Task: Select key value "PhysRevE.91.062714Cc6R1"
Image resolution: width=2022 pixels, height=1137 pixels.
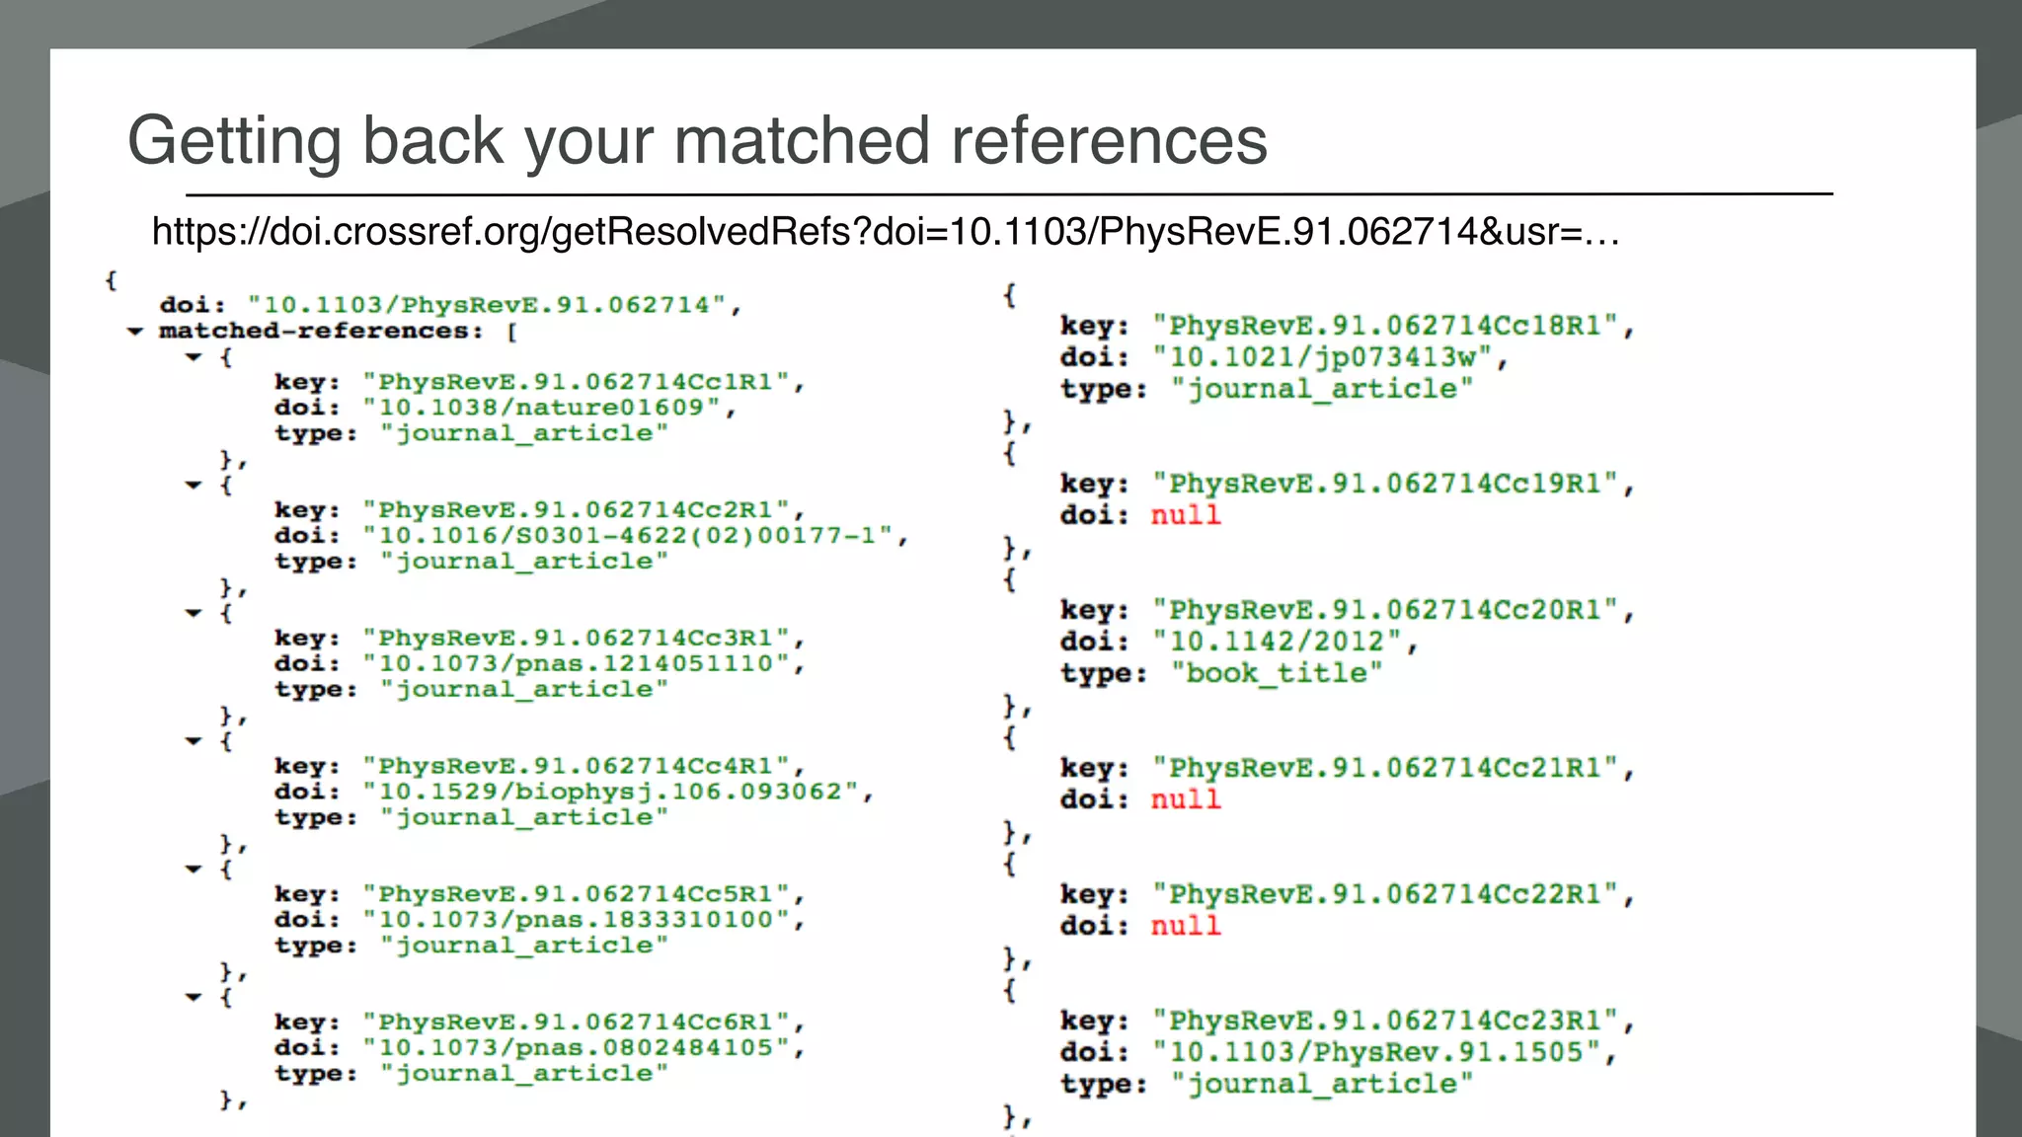Action: point(577,1023)
